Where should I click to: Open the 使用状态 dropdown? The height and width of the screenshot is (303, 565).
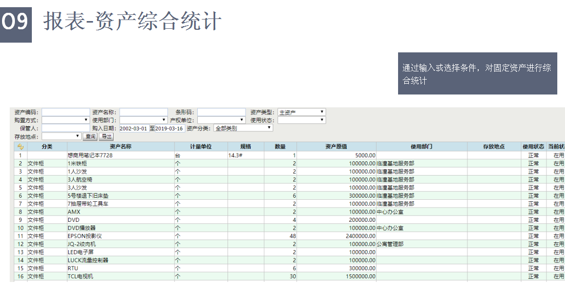(x=302, y=120)
